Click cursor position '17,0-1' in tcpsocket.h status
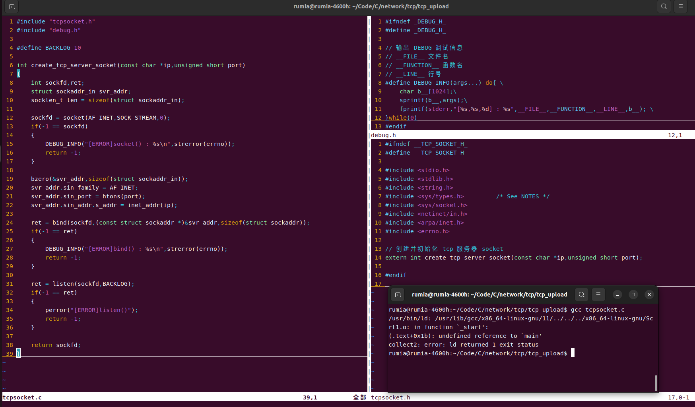Viewport: 695px width, 407px height. (679, 397)
